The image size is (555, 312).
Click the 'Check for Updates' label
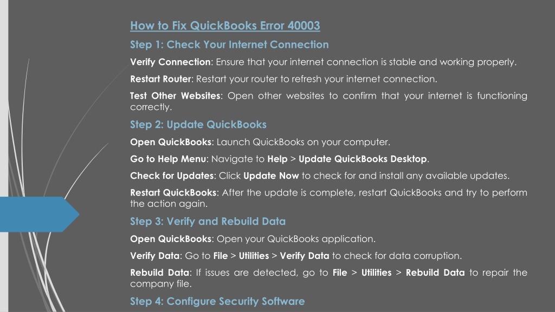coord(172,176)
